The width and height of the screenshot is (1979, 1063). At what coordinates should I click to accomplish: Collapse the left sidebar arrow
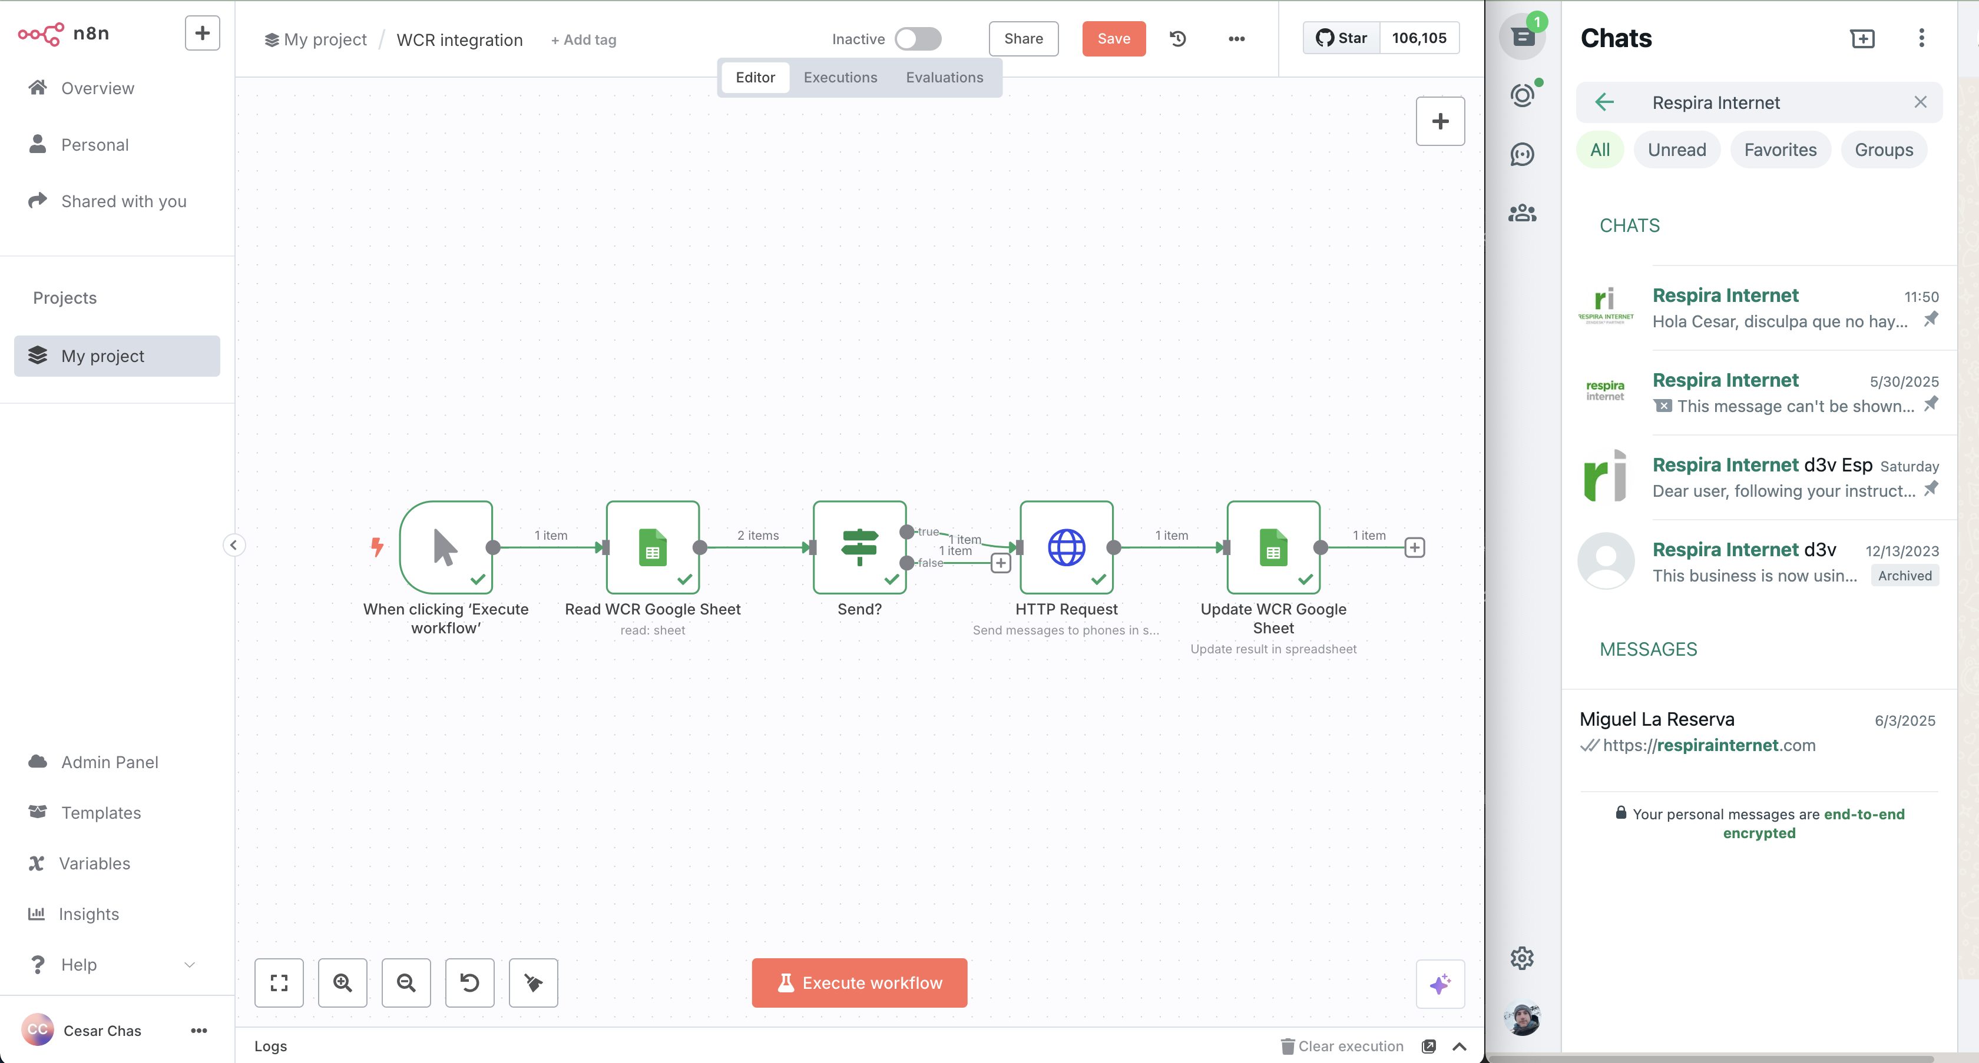click(234, 545)
